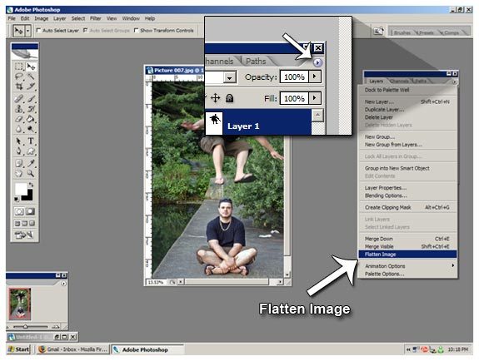The image size is (479, 361).
Task: Switch to Quick Mask mode in the toolbox
Action: (x=30, y=211)
